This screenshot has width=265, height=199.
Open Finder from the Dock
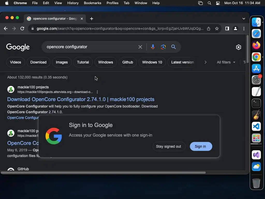[256, 22]
